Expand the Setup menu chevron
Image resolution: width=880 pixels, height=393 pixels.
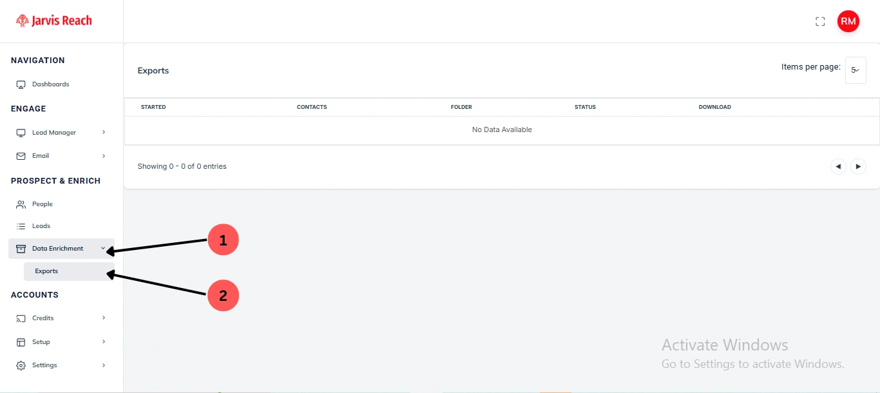pos(104,342)
